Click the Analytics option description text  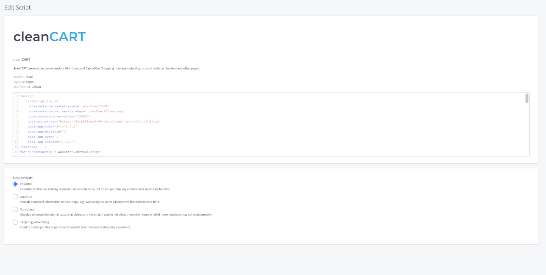pyautogui.click(x=90, y=202)
